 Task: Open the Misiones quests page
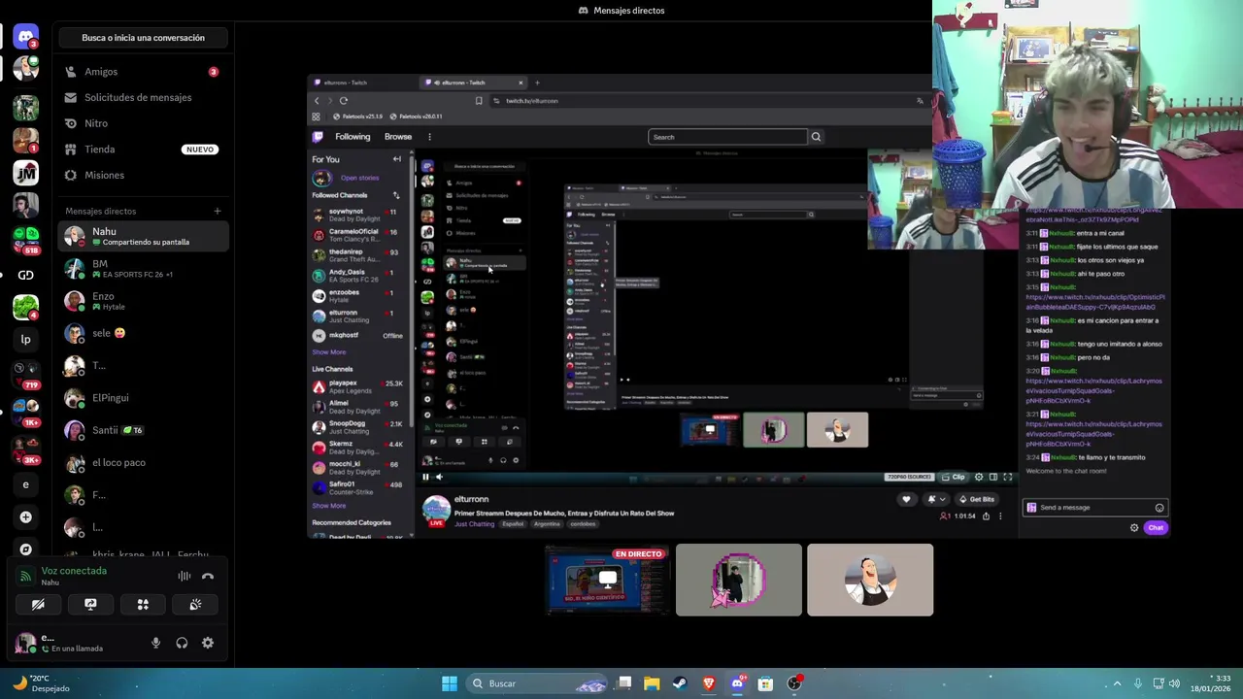(x=143, y=175)
